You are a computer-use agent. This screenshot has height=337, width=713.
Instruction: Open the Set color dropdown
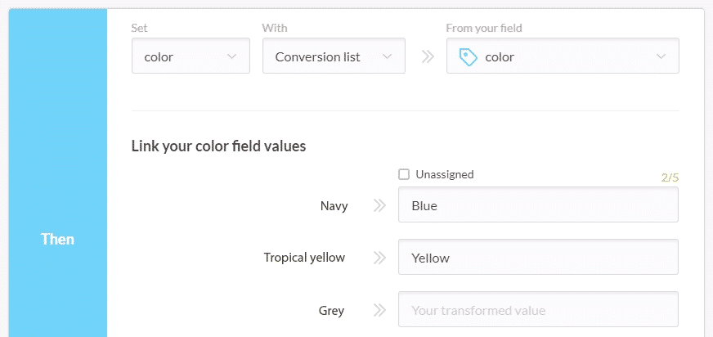[x=191, y=56]
